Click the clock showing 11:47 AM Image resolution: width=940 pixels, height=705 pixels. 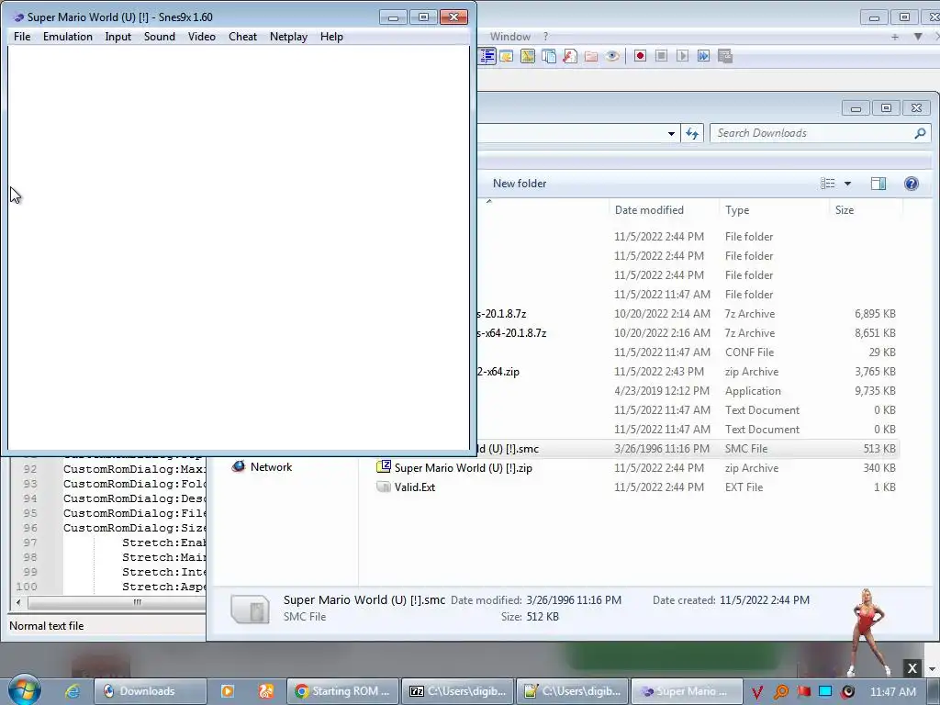(x=892, y=691)
